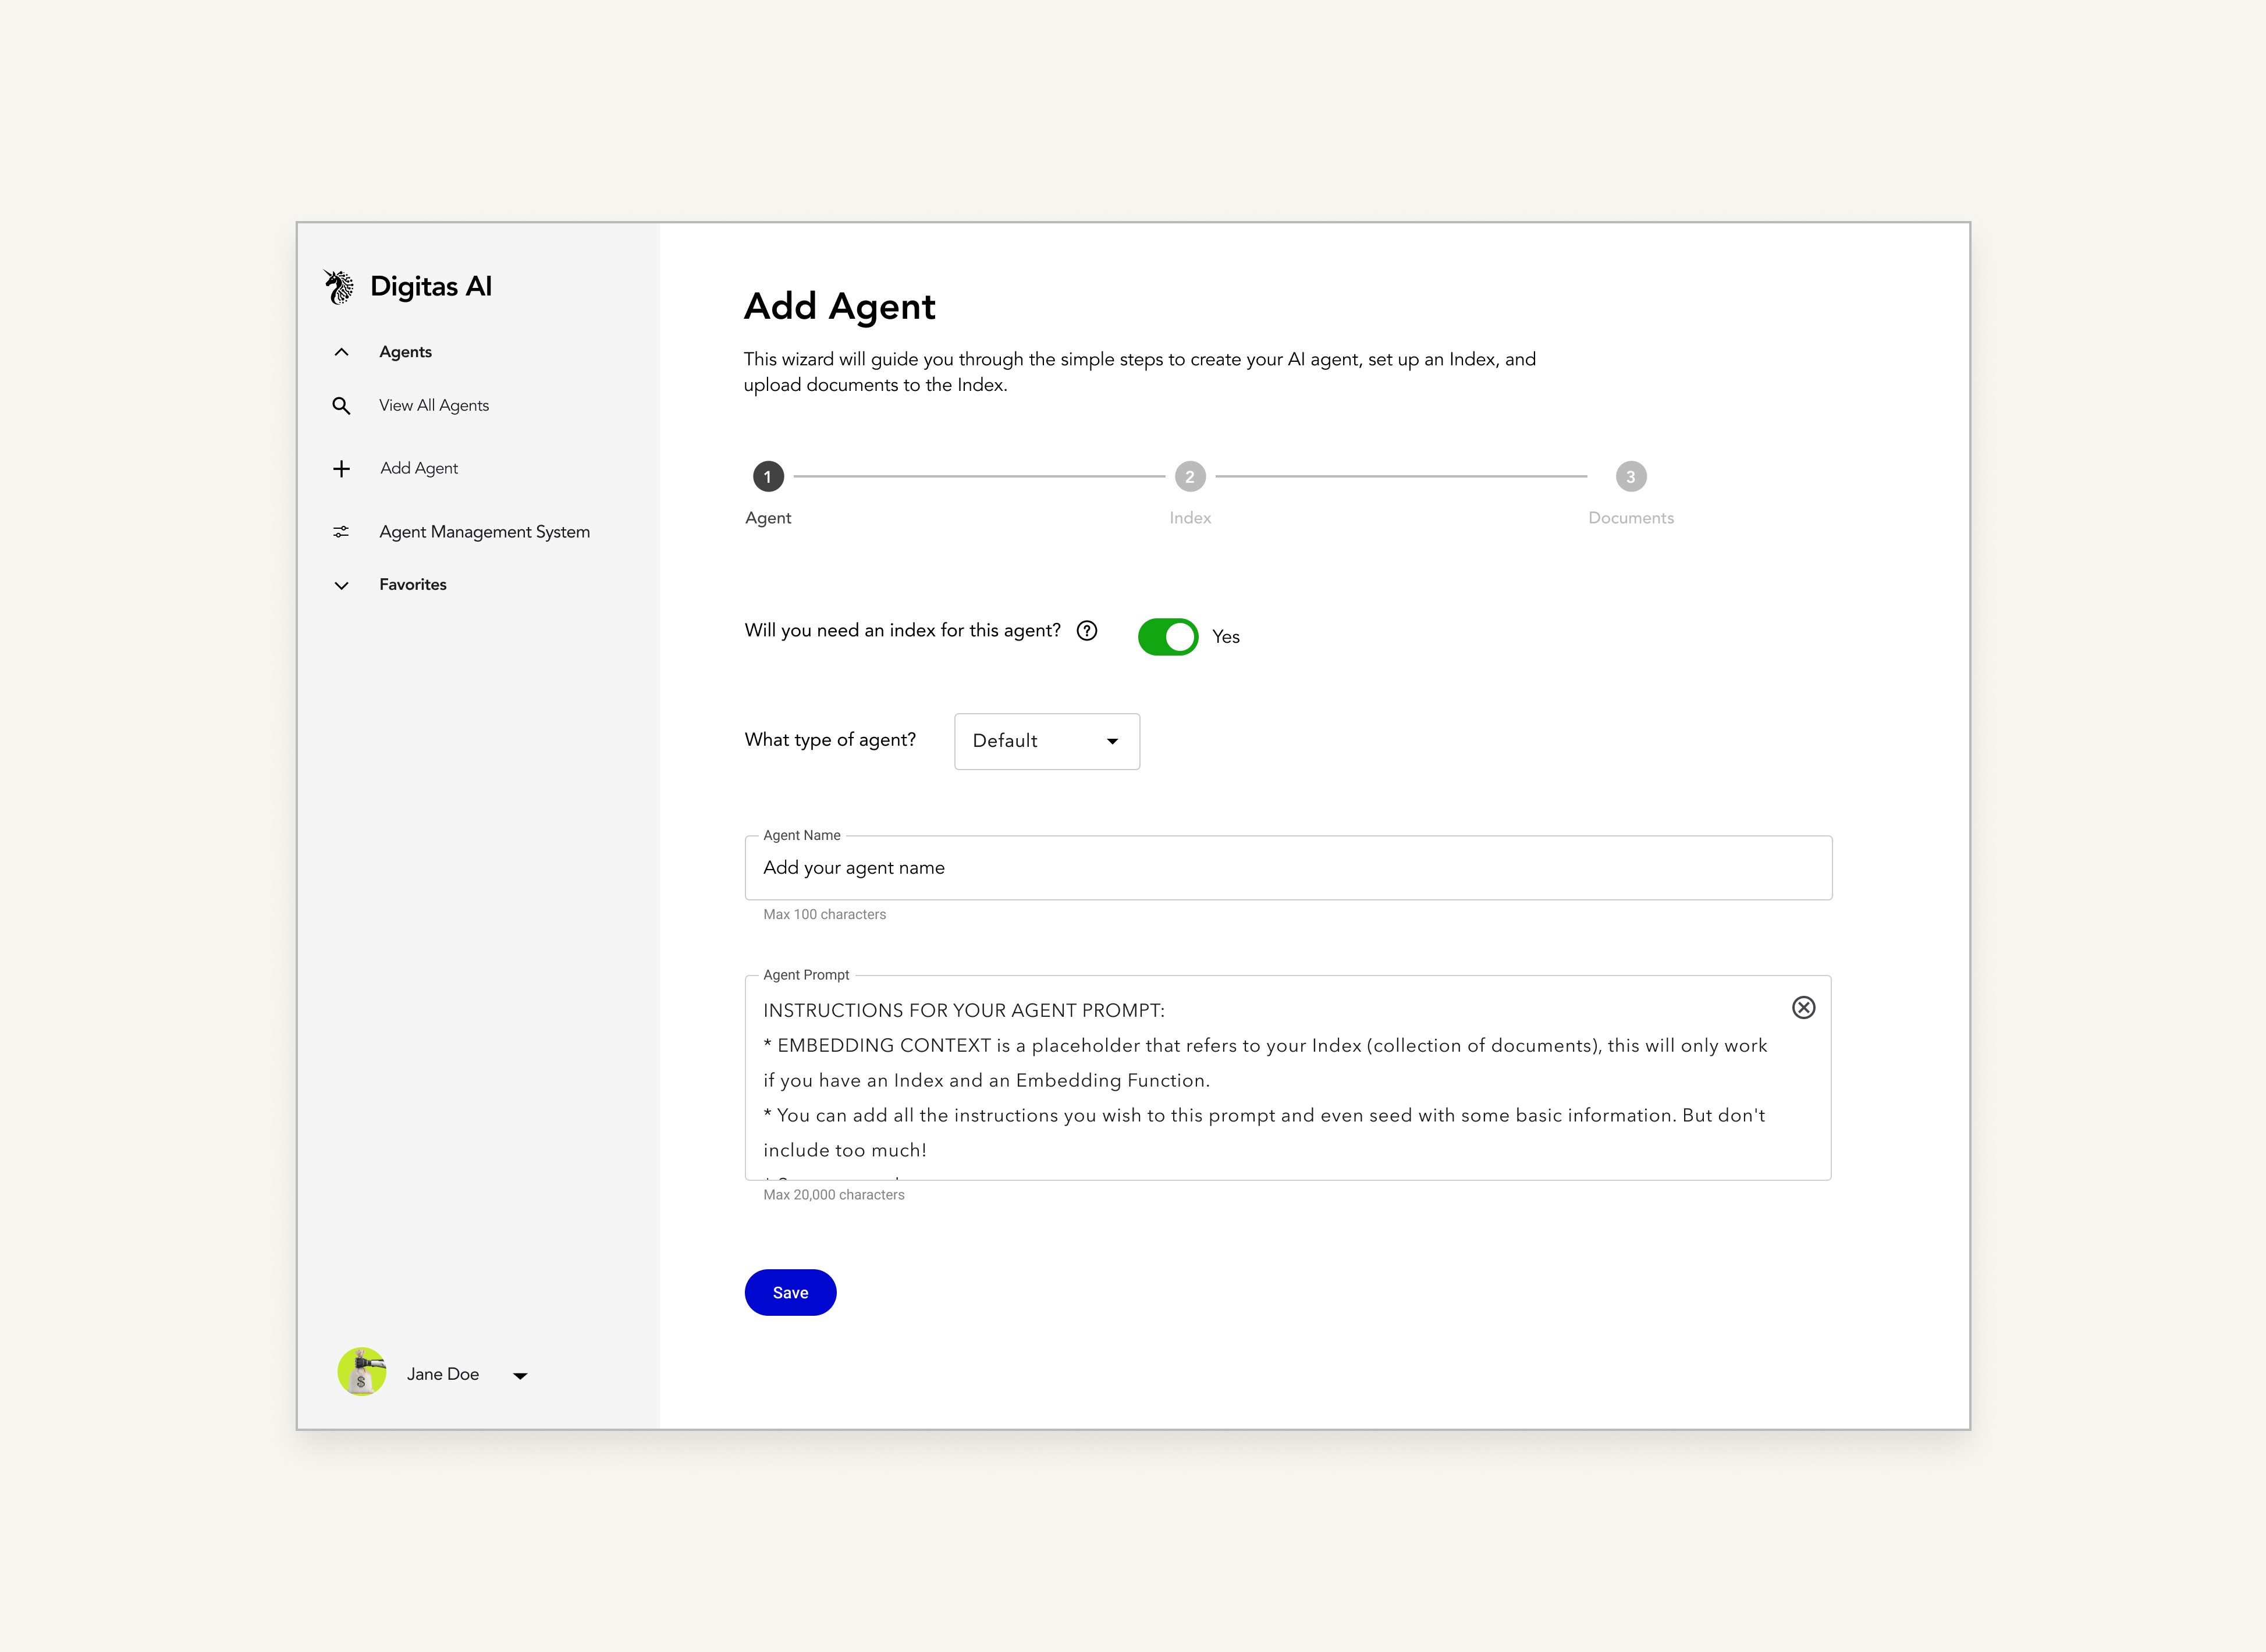The height and width of the screenshot is (1652, 2266).
Task: Jump to step 2 Index
Action: tap(1189, 477)
